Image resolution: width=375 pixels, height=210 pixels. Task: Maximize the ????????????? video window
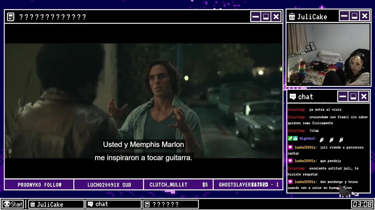click(266, 17)
